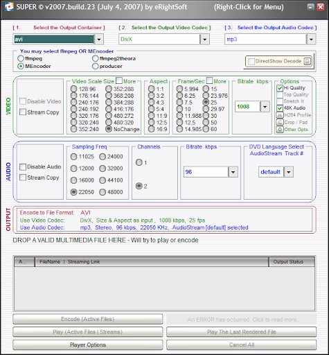The image size is (329, 355).
Task: Select 29.97 frames per second
Action: [x=206, y=109]
